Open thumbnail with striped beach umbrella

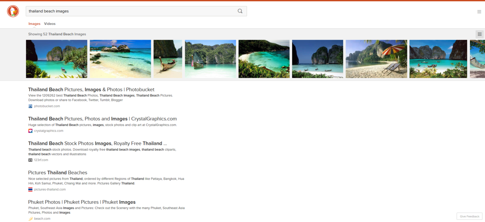pyautogui.click(x=376, y=59)
